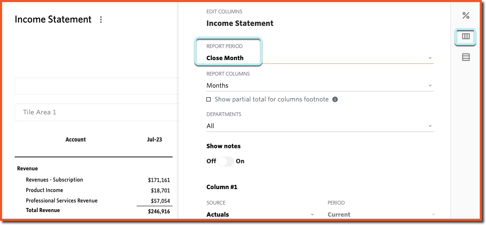Select the Jul-23 column header
Viewport: 486px width, 225px height.
tap(154, 139)
